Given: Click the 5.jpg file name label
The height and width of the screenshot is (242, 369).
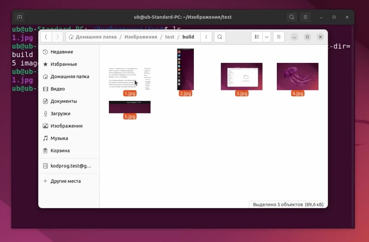Looking at the screenshot, I should tap(130, 117).
